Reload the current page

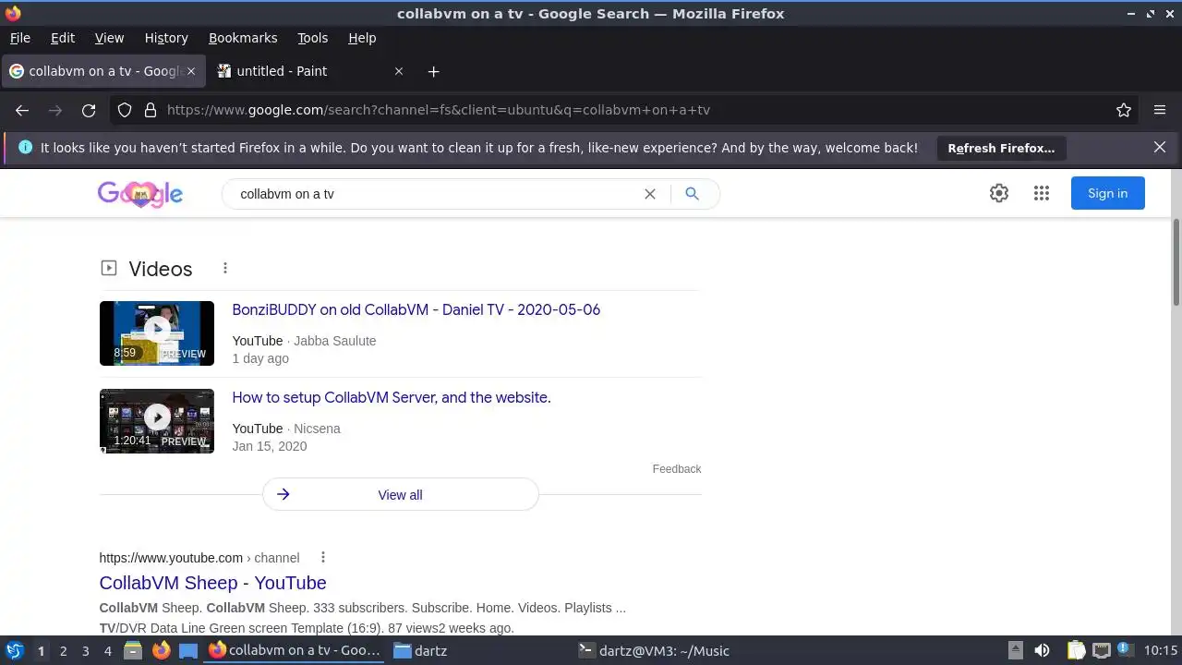coord(89,110)
